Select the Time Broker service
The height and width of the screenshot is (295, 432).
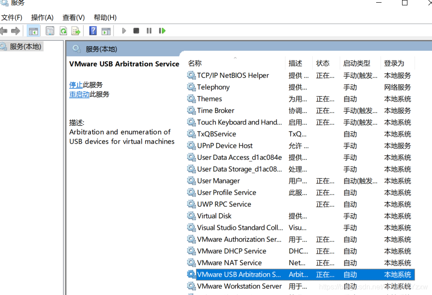tap(300, 111)
